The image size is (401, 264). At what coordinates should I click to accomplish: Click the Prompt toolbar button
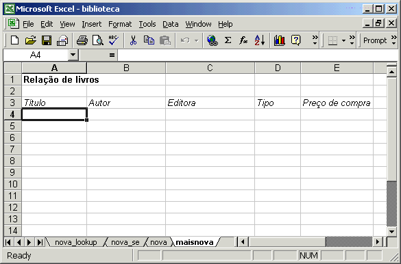[375, 40]
